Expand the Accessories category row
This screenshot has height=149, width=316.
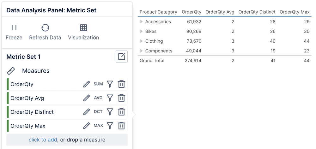pos(142,21)
